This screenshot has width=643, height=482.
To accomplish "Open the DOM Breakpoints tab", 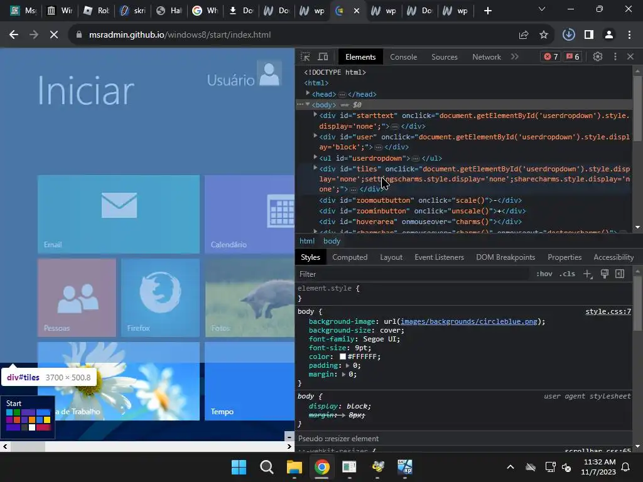I will coord(505,257).
